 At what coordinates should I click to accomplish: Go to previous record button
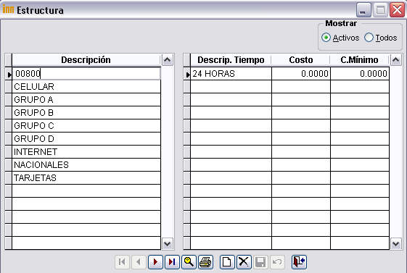click(x=139, y=262)
